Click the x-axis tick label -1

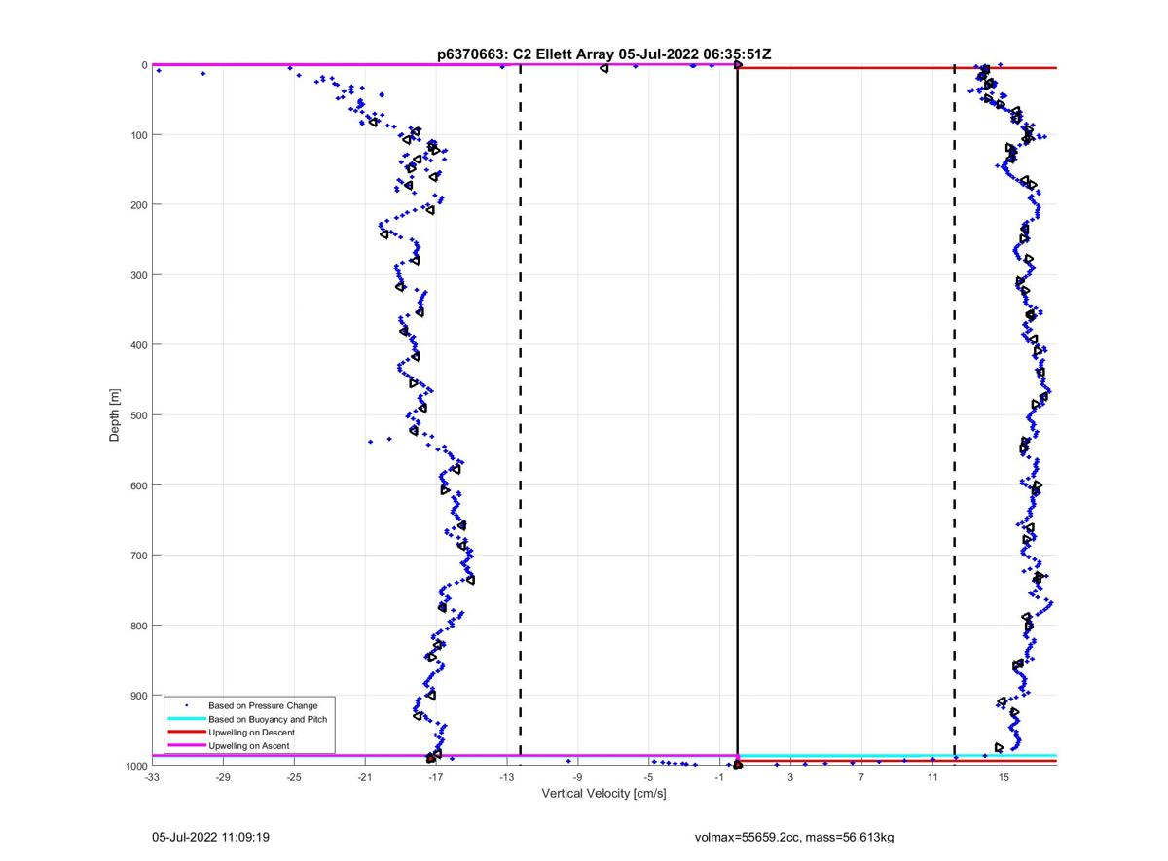(x=719, y=777)
